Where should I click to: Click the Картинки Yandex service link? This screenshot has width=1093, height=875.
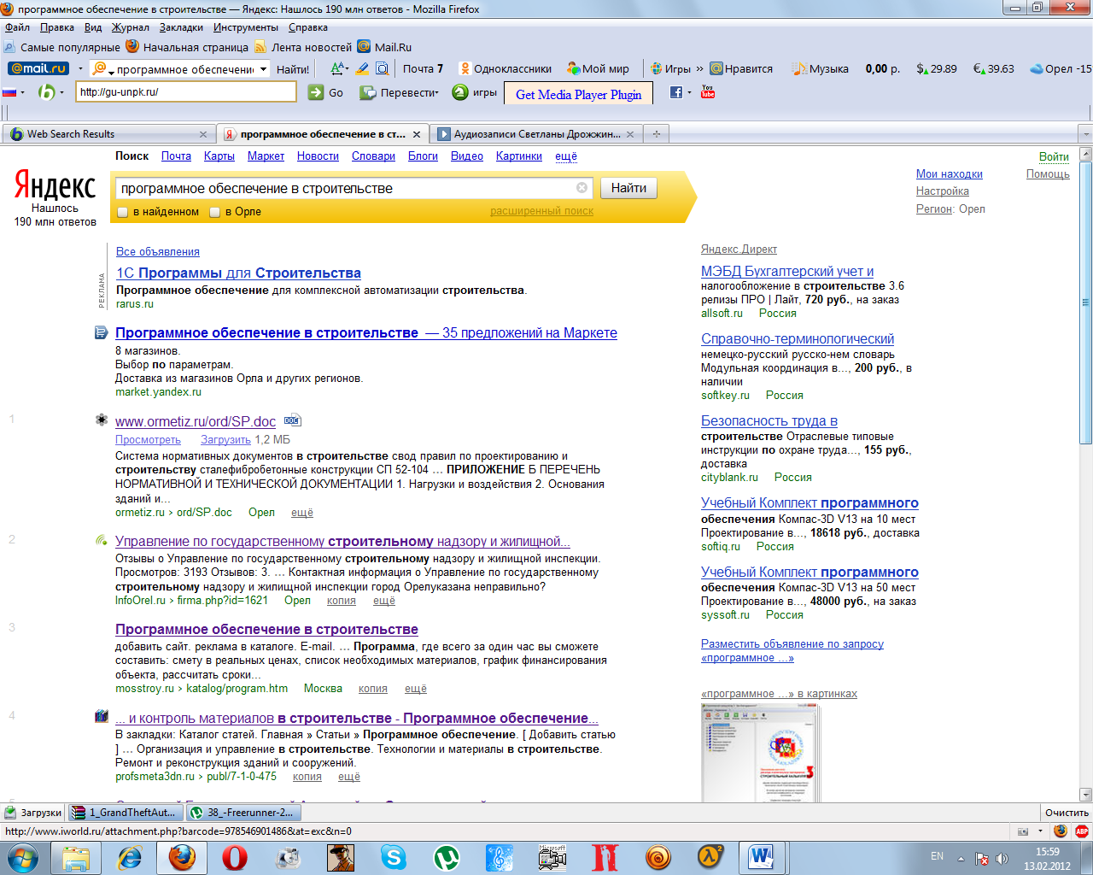coord(519,156)
